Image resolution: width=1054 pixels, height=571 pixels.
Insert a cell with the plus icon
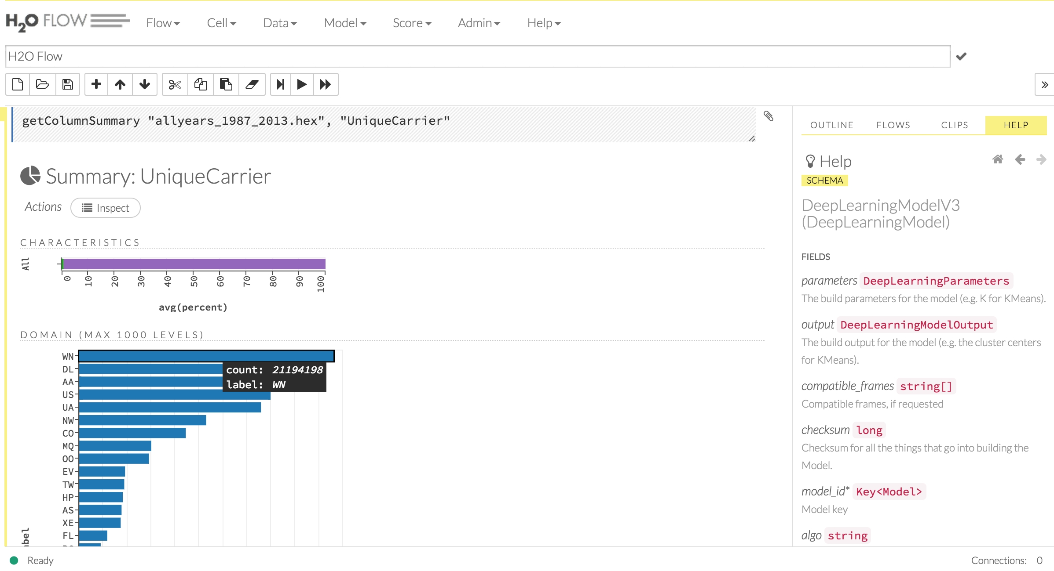96,84
